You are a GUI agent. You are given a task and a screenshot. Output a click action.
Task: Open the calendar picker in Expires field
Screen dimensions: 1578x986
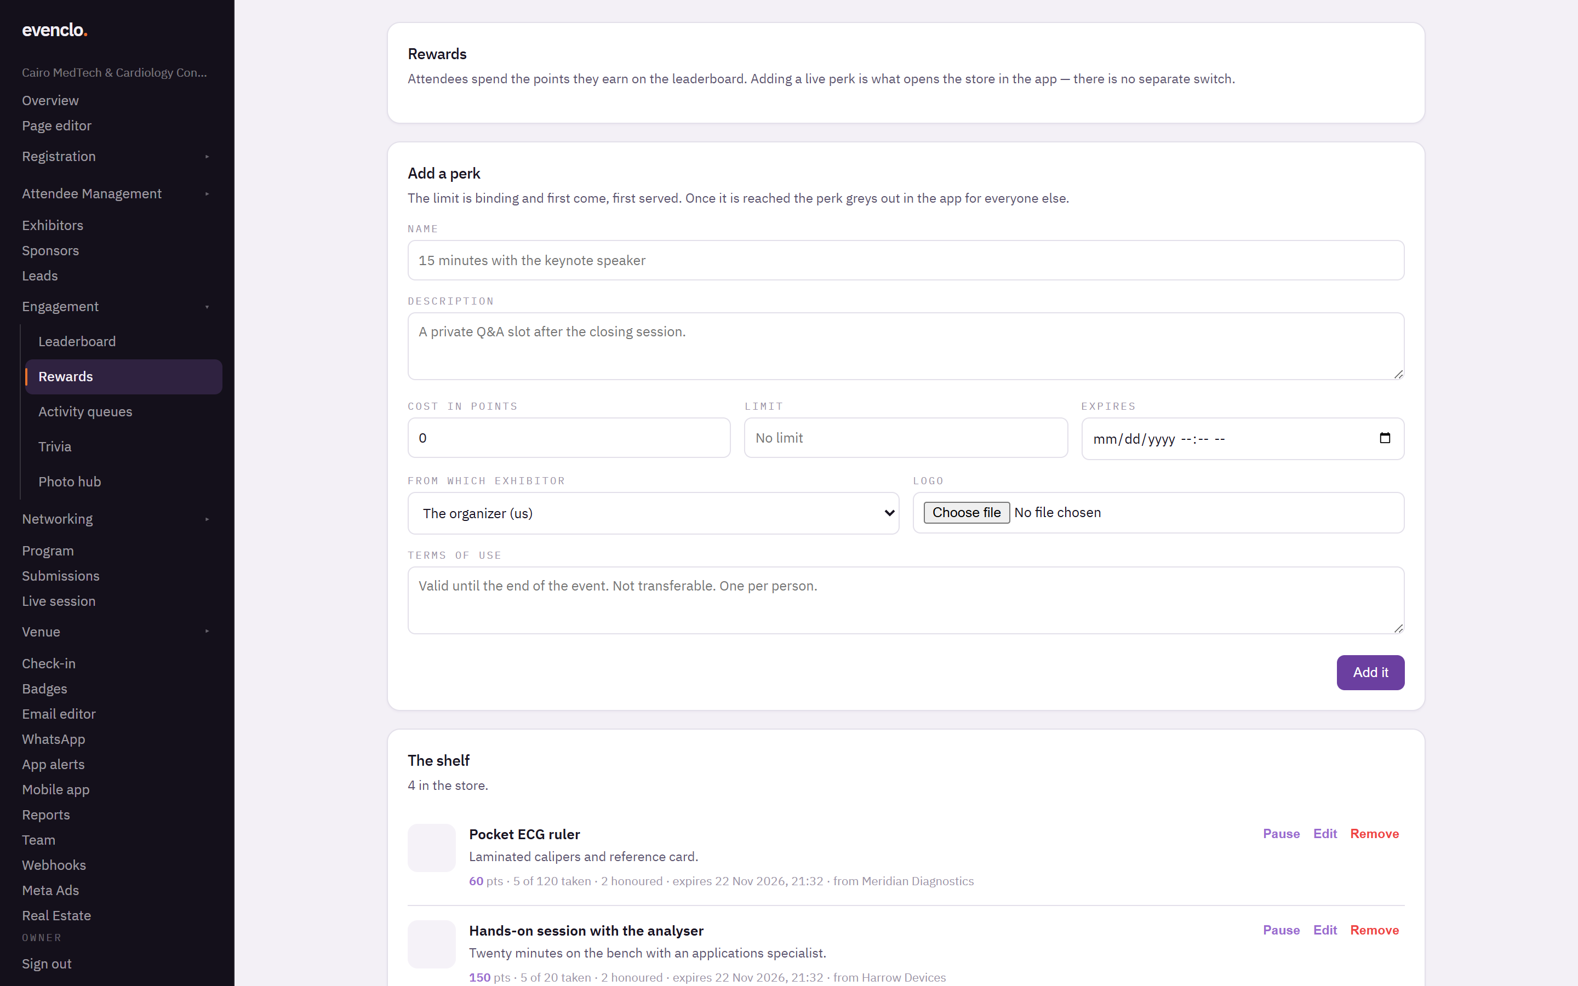1385,438
